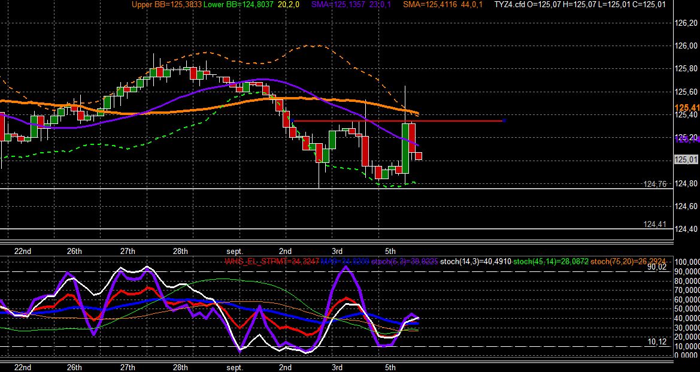Click the 70,0000 stochastic axis label

point(687,291)
